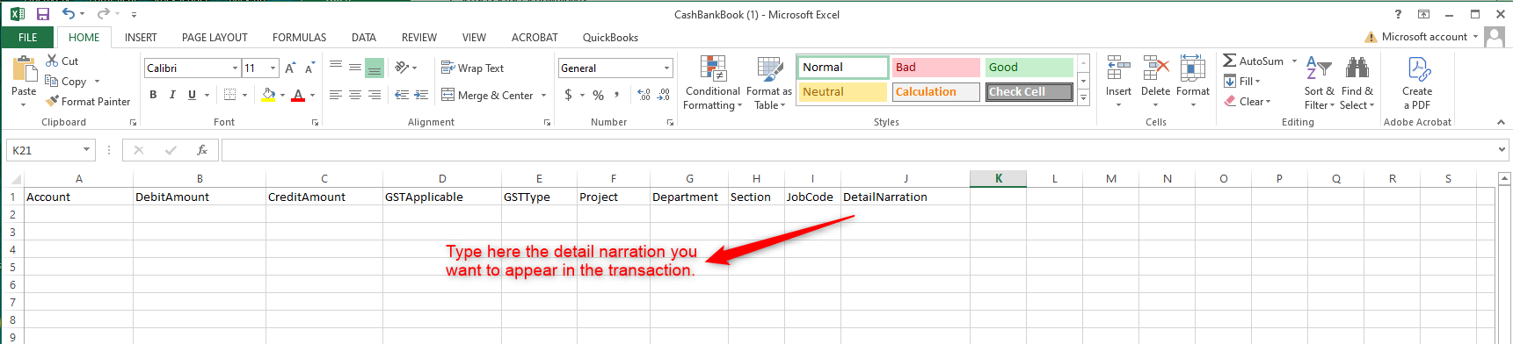Cut the selected cells
Viewport: 1513px width, 344px height.
62,61
